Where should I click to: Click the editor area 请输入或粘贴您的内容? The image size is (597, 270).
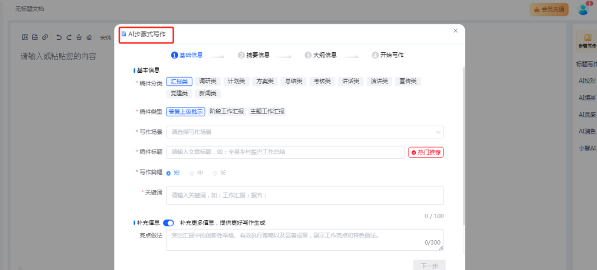[x=58, y=57]
